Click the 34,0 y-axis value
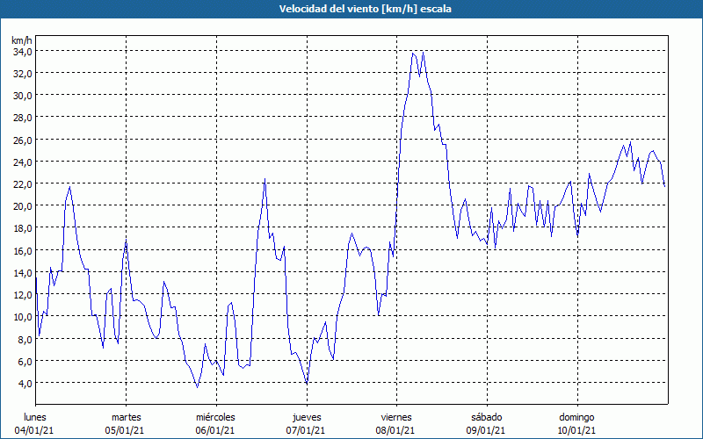The width and height of the screenshot is (703, 439). (22, 52)
